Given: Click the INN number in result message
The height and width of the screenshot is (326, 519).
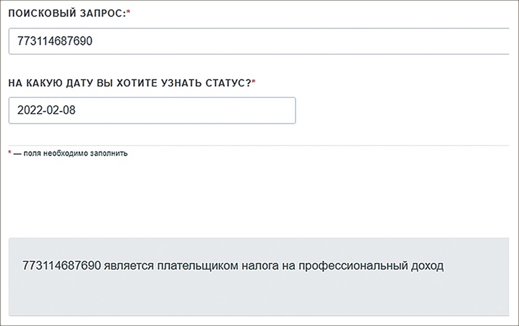Looking at the screenshot, I should pyautogui.click(x=61, y=267).
